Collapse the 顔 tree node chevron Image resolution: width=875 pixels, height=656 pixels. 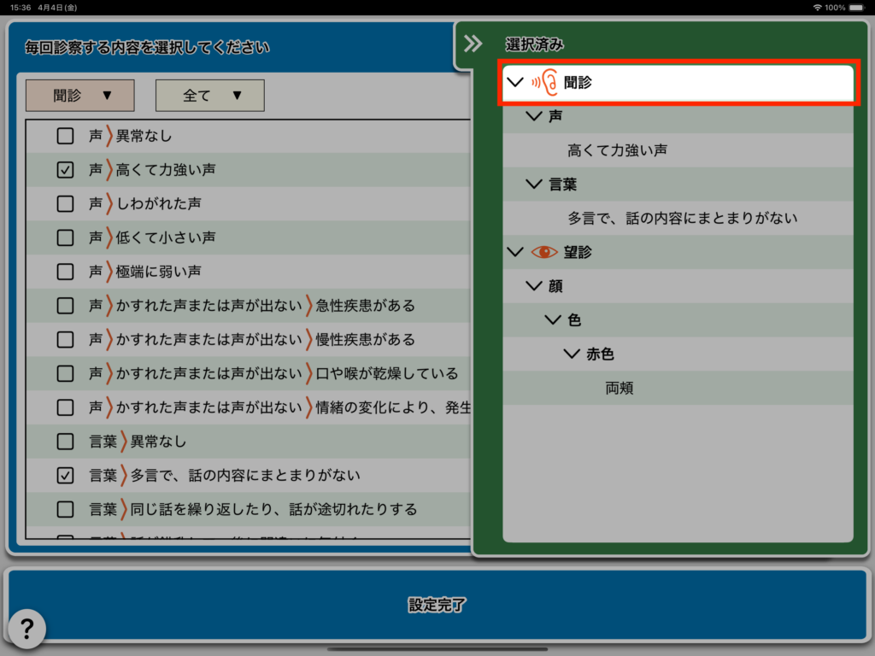534,286
